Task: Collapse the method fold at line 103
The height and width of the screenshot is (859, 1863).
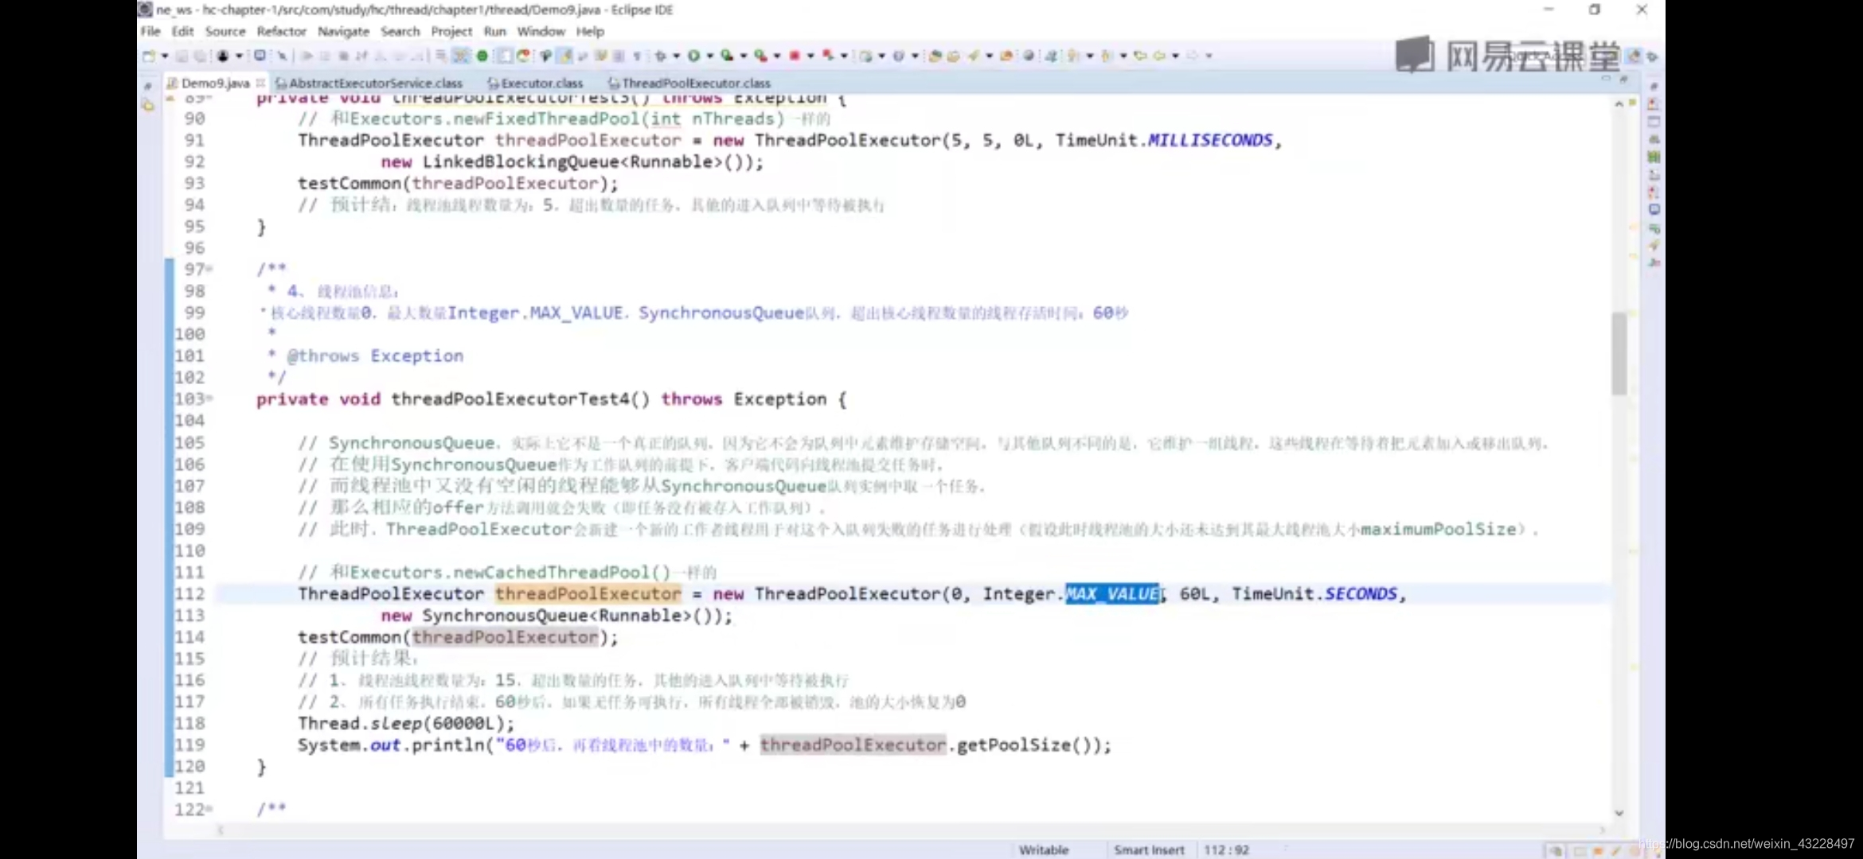Action: [x=210, y=398]
